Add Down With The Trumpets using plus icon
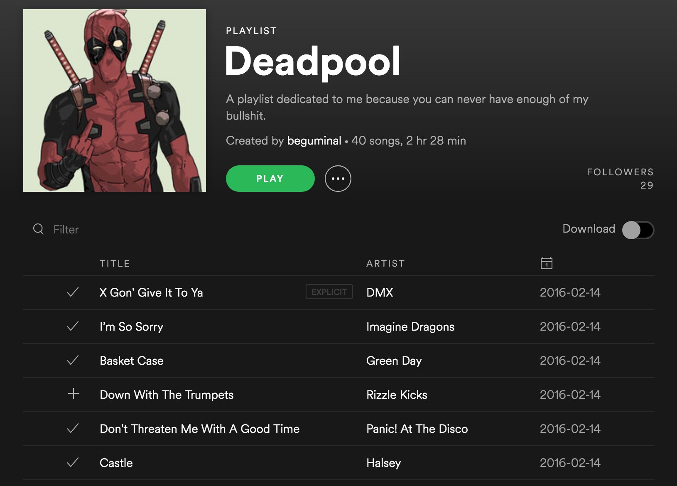This screenshot has width=677, height=486. pos(73,393)
